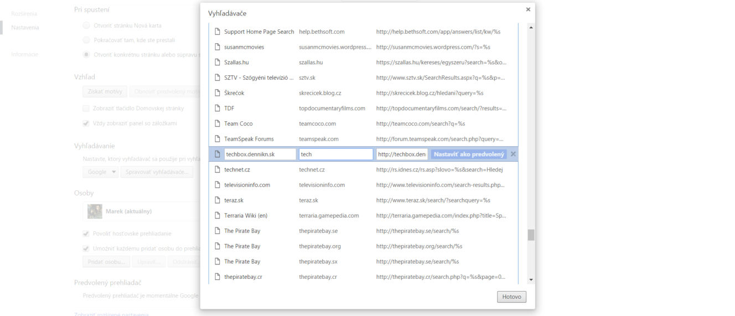Image resolution: width=735 pixels, height=316 pixels.
Task: Click the page icon beside thepiratebay.cr
Action: [218, 277]
